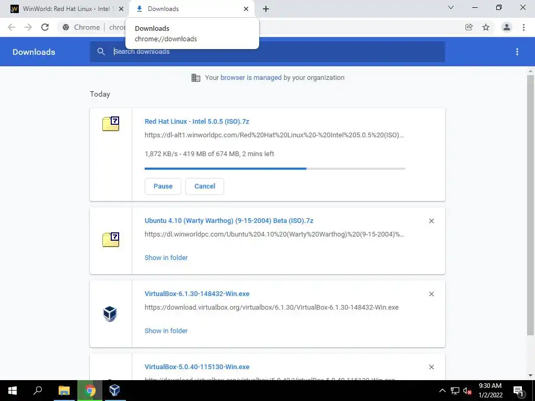This screenshot has width=535, height=401.
Task: Open VirtualBox from the taskbar
Action: tap(114, 391)
